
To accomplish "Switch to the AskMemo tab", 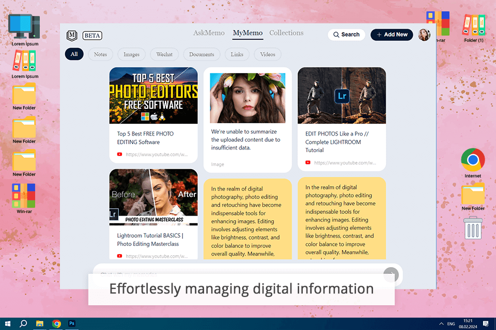I will 209,33.
